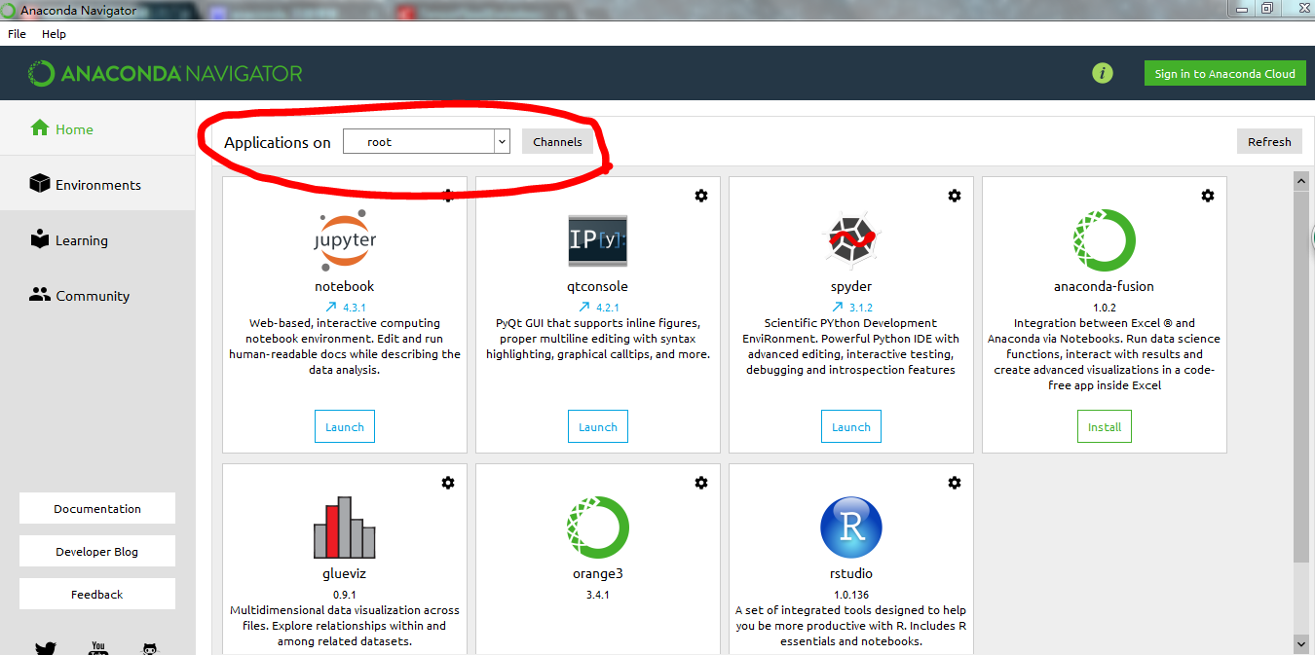The width and height of the screenshot is (1315, 655).
Task: Click the Anaconda Navigator logo
Action: tap(166, 73)
